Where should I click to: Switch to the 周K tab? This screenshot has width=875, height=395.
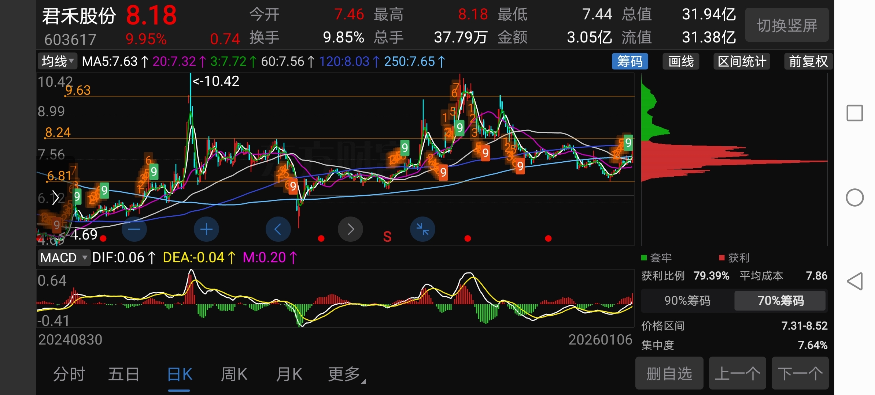[234, 374]
